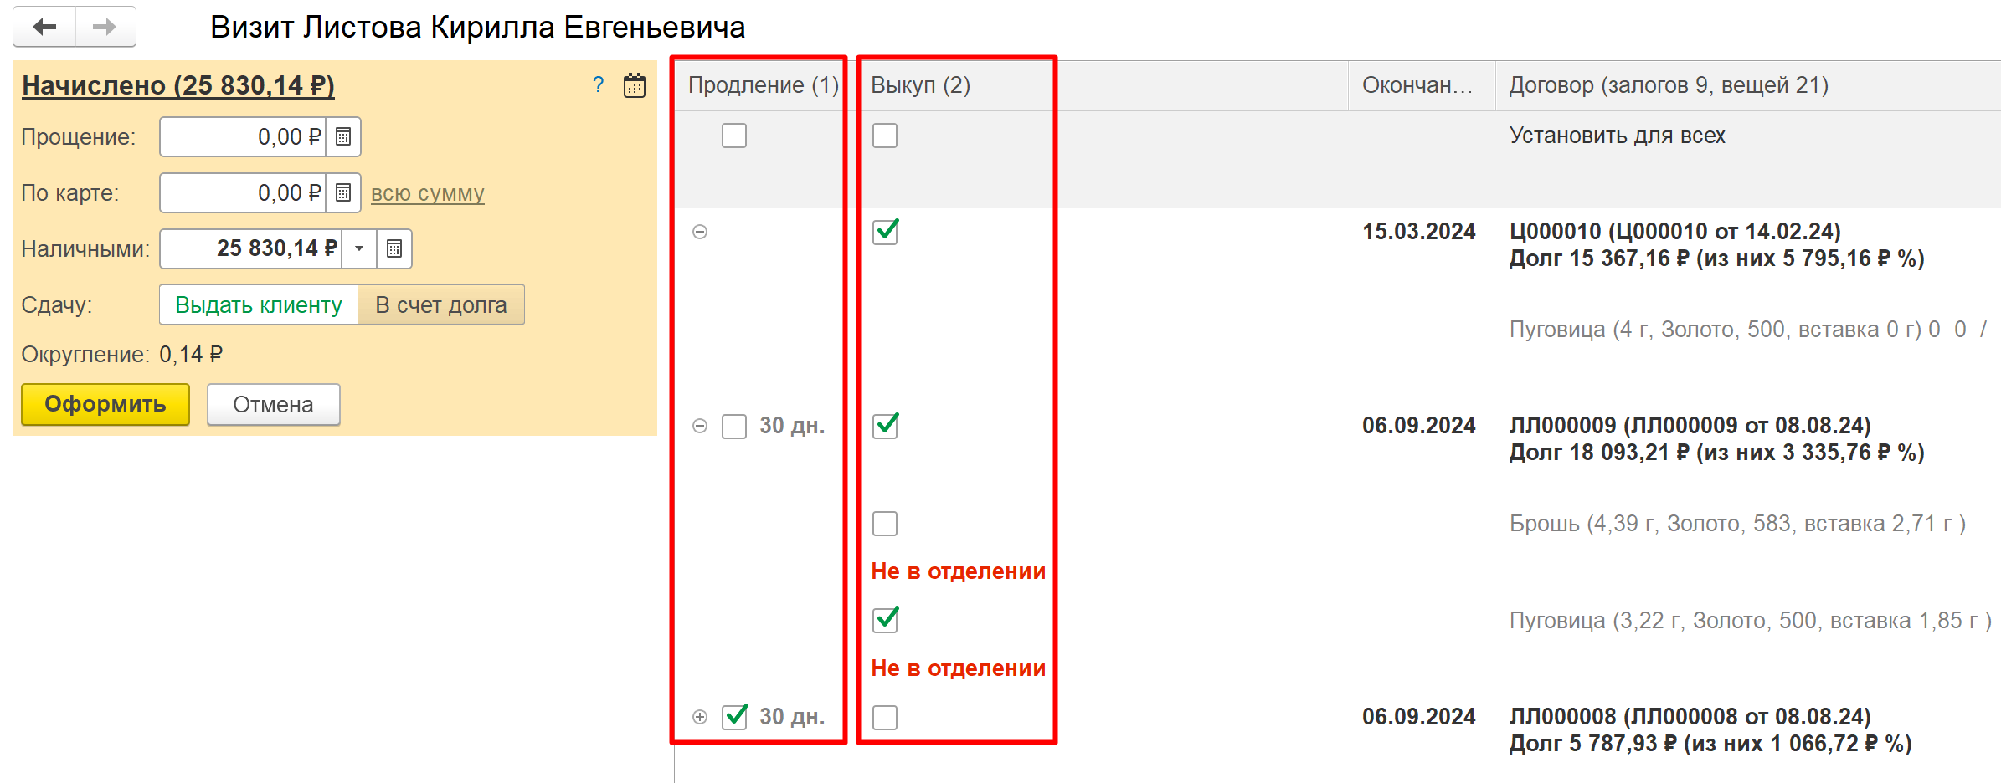Viewport: 2001px width, 783px height.
Task: Open calculator for the По карте field
Action: [x=343, y=193]
